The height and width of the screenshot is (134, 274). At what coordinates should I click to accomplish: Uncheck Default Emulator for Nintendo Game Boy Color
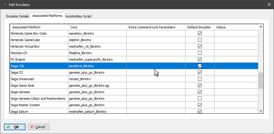click(x=200, y=33)
